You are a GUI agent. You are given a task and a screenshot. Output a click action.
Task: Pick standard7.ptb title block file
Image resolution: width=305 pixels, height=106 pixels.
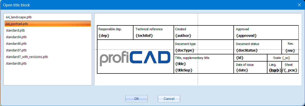point(48,50)
